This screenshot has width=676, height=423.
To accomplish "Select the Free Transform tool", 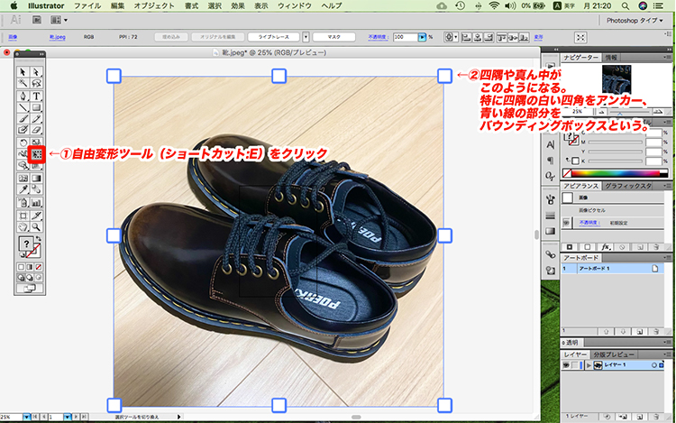I will pos(37,155).
